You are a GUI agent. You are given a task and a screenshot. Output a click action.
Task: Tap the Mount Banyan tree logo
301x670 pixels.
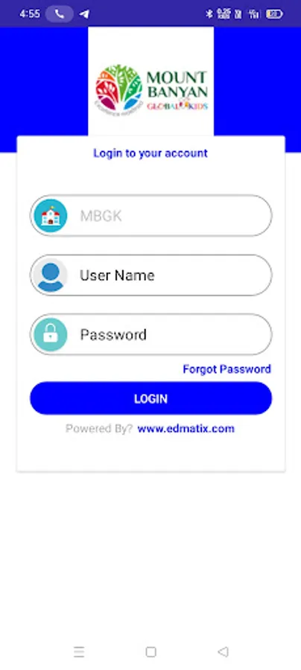[119, 89]
